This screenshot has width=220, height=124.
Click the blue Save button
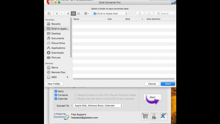pyautogui.click(x=168, y=84)
